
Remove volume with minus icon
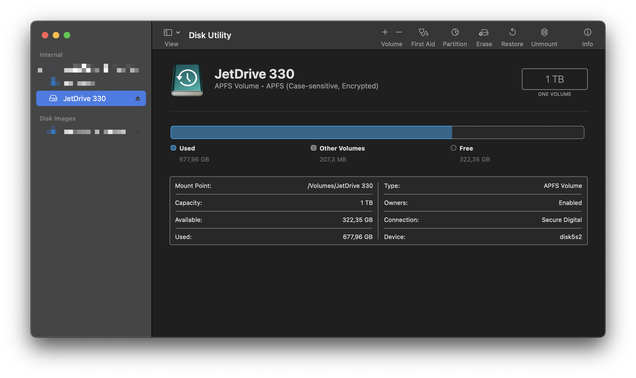click(399, 32)
